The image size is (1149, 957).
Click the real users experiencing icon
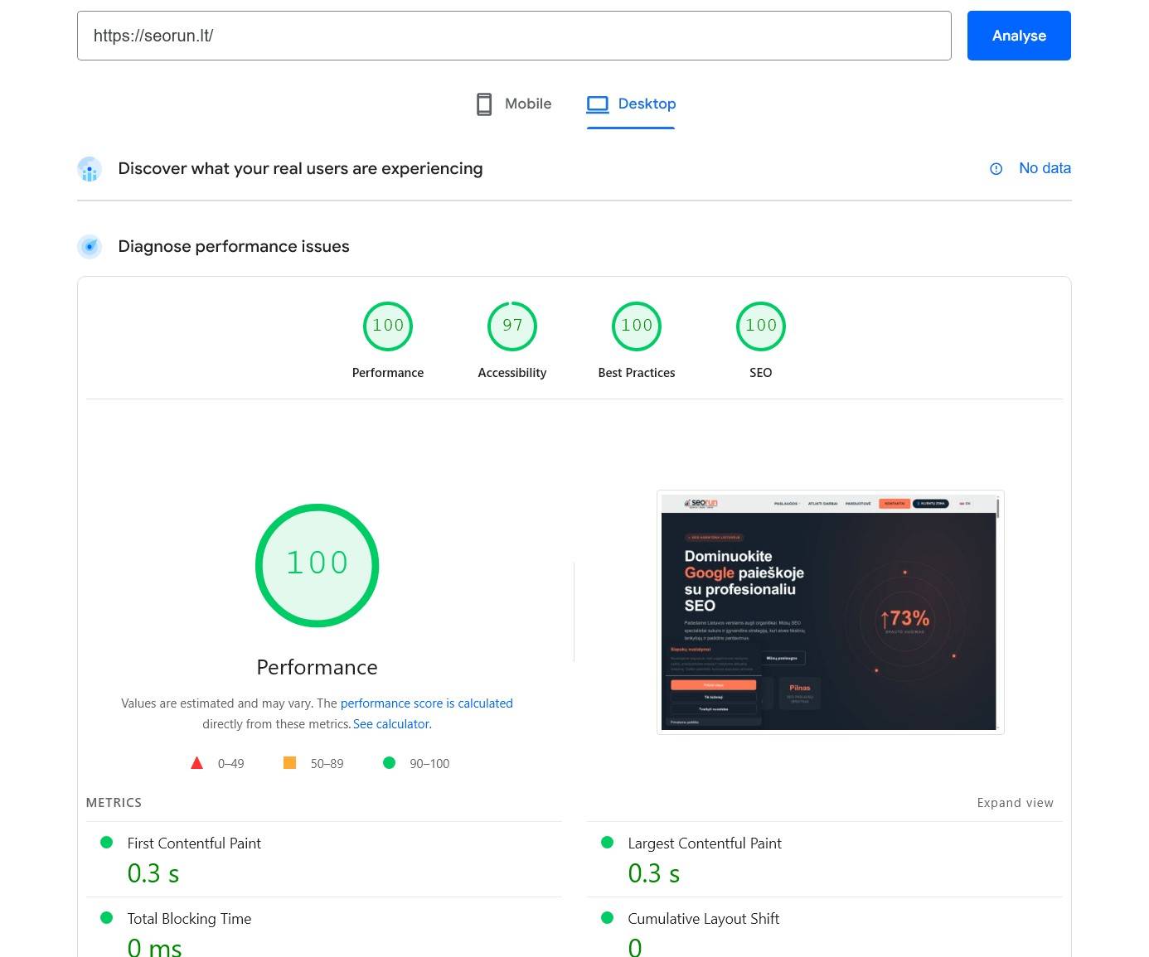coord(89,168)
